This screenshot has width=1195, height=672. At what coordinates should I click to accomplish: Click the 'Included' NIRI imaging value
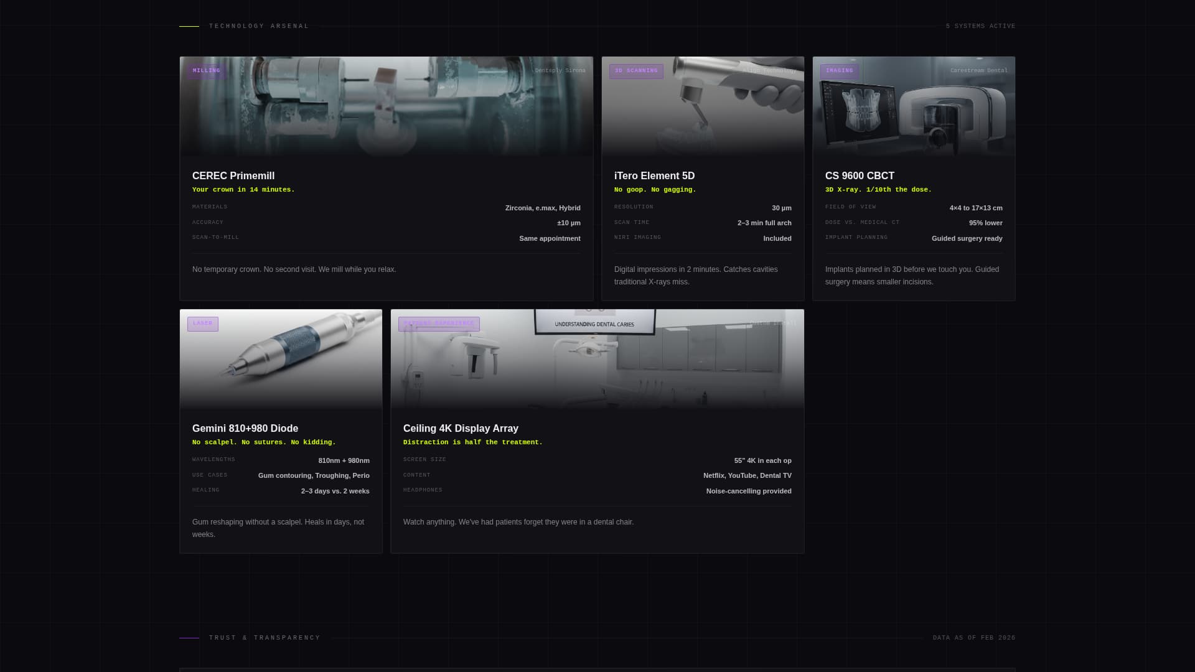pos(777,239)
